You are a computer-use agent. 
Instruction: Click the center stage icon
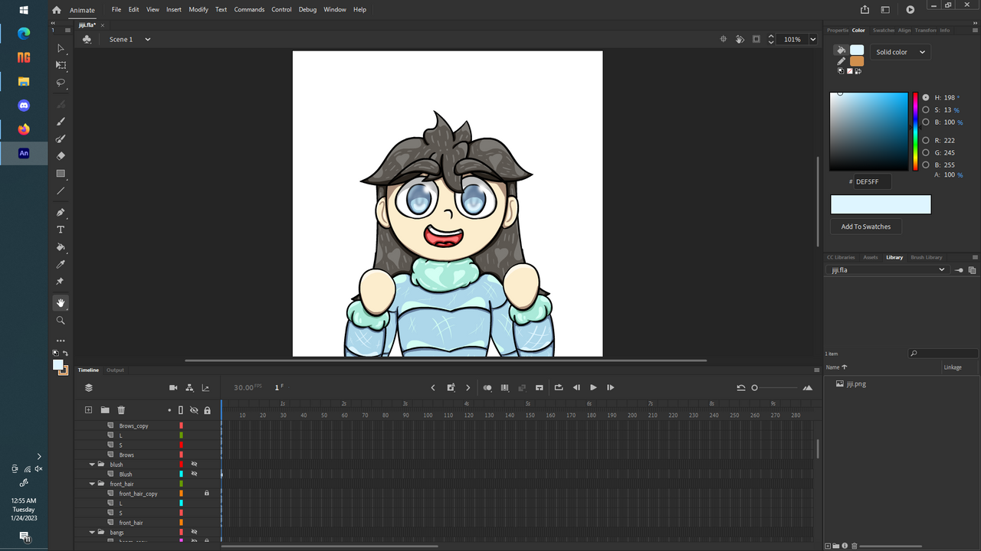pos(723,39)
